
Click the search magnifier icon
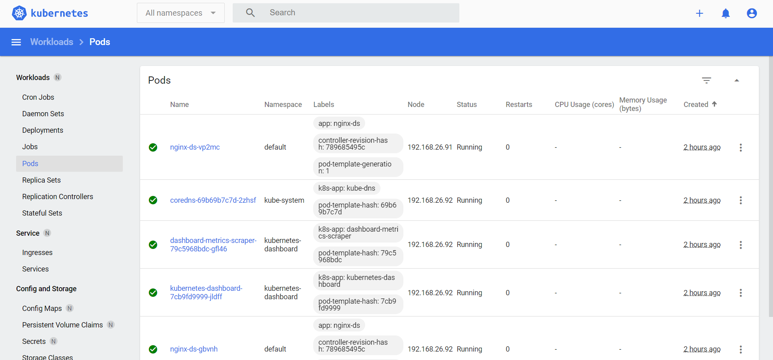coord(250,13)
